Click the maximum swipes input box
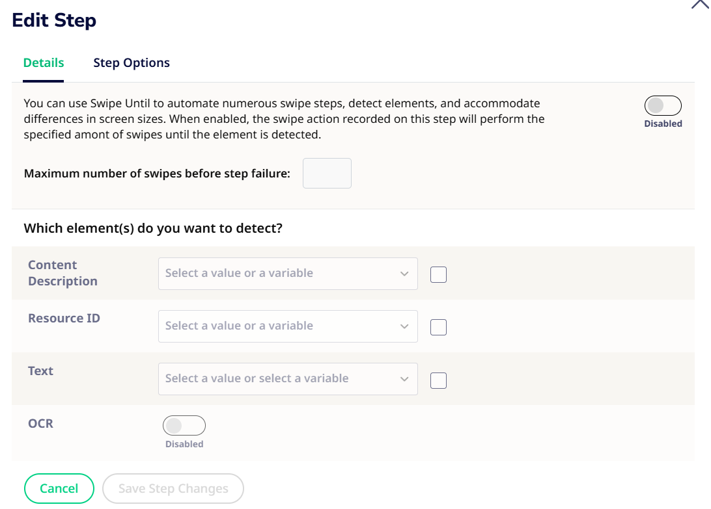 [x=327, y=173]
